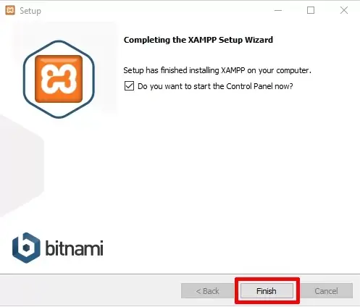The height and width of the screenshot is (307, 360).
Task: Click the 'Setup has finished installing XAMPP' message
Action: coord(217,70)
